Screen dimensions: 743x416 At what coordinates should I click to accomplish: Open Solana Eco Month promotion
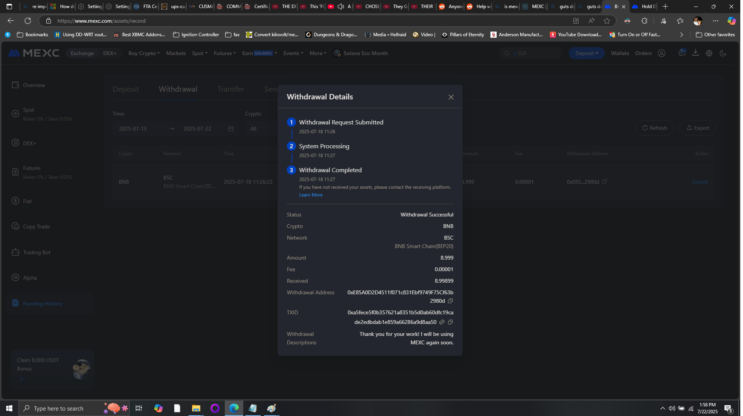pyautogui.click(x=361, y=53)
